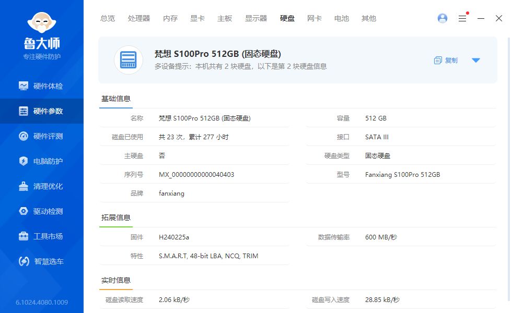This screenshot has height=313, width=512.
Task: Open the 清理优化 cleanup broom icon
Action: pyautogui.click(x=24, y=186)
